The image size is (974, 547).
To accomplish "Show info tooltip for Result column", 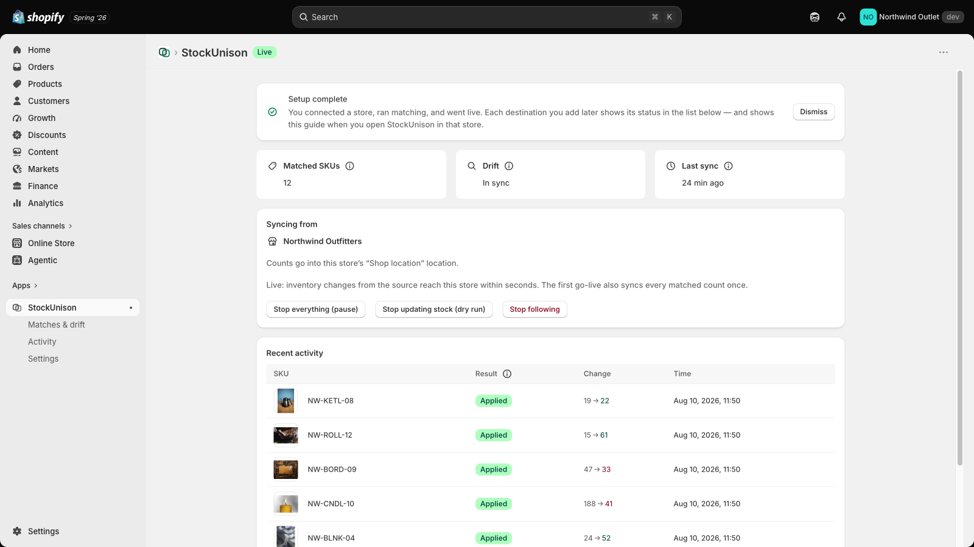I will (507, 374).
